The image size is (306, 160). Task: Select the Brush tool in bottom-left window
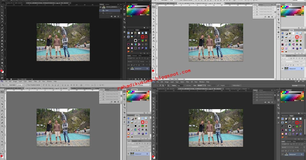(x=2, y=114)
